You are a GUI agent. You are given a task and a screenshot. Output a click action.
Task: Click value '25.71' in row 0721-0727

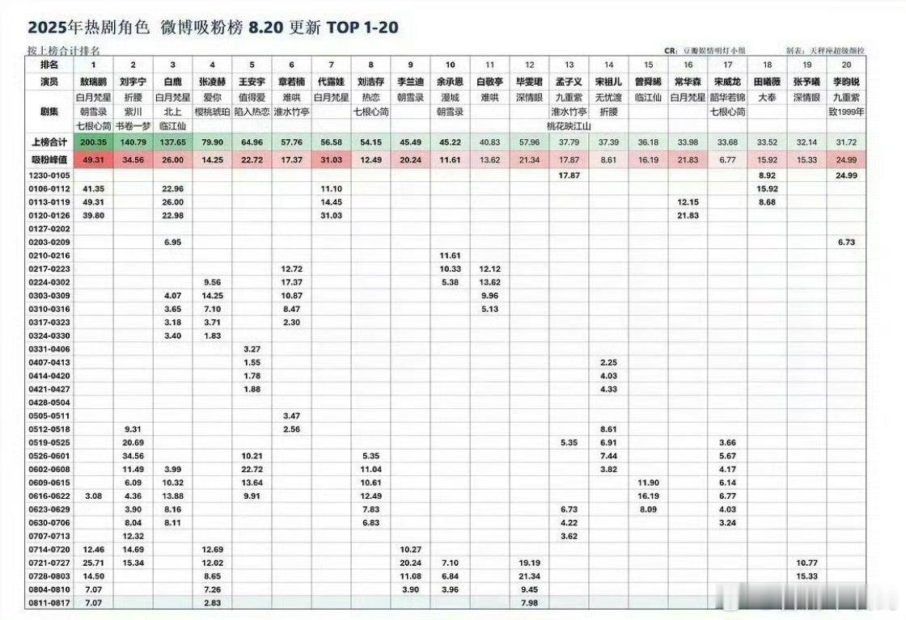(x=94, y=563)
